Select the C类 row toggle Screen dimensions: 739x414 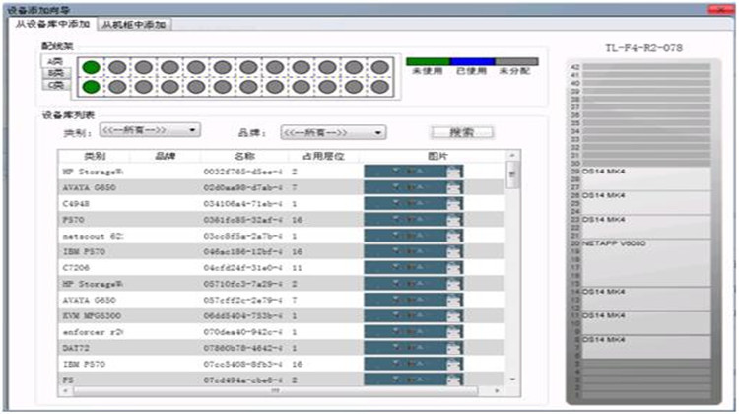56,86
